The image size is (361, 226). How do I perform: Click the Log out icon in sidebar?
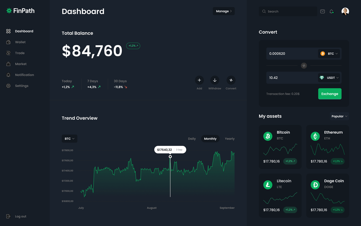click(8, 216)
